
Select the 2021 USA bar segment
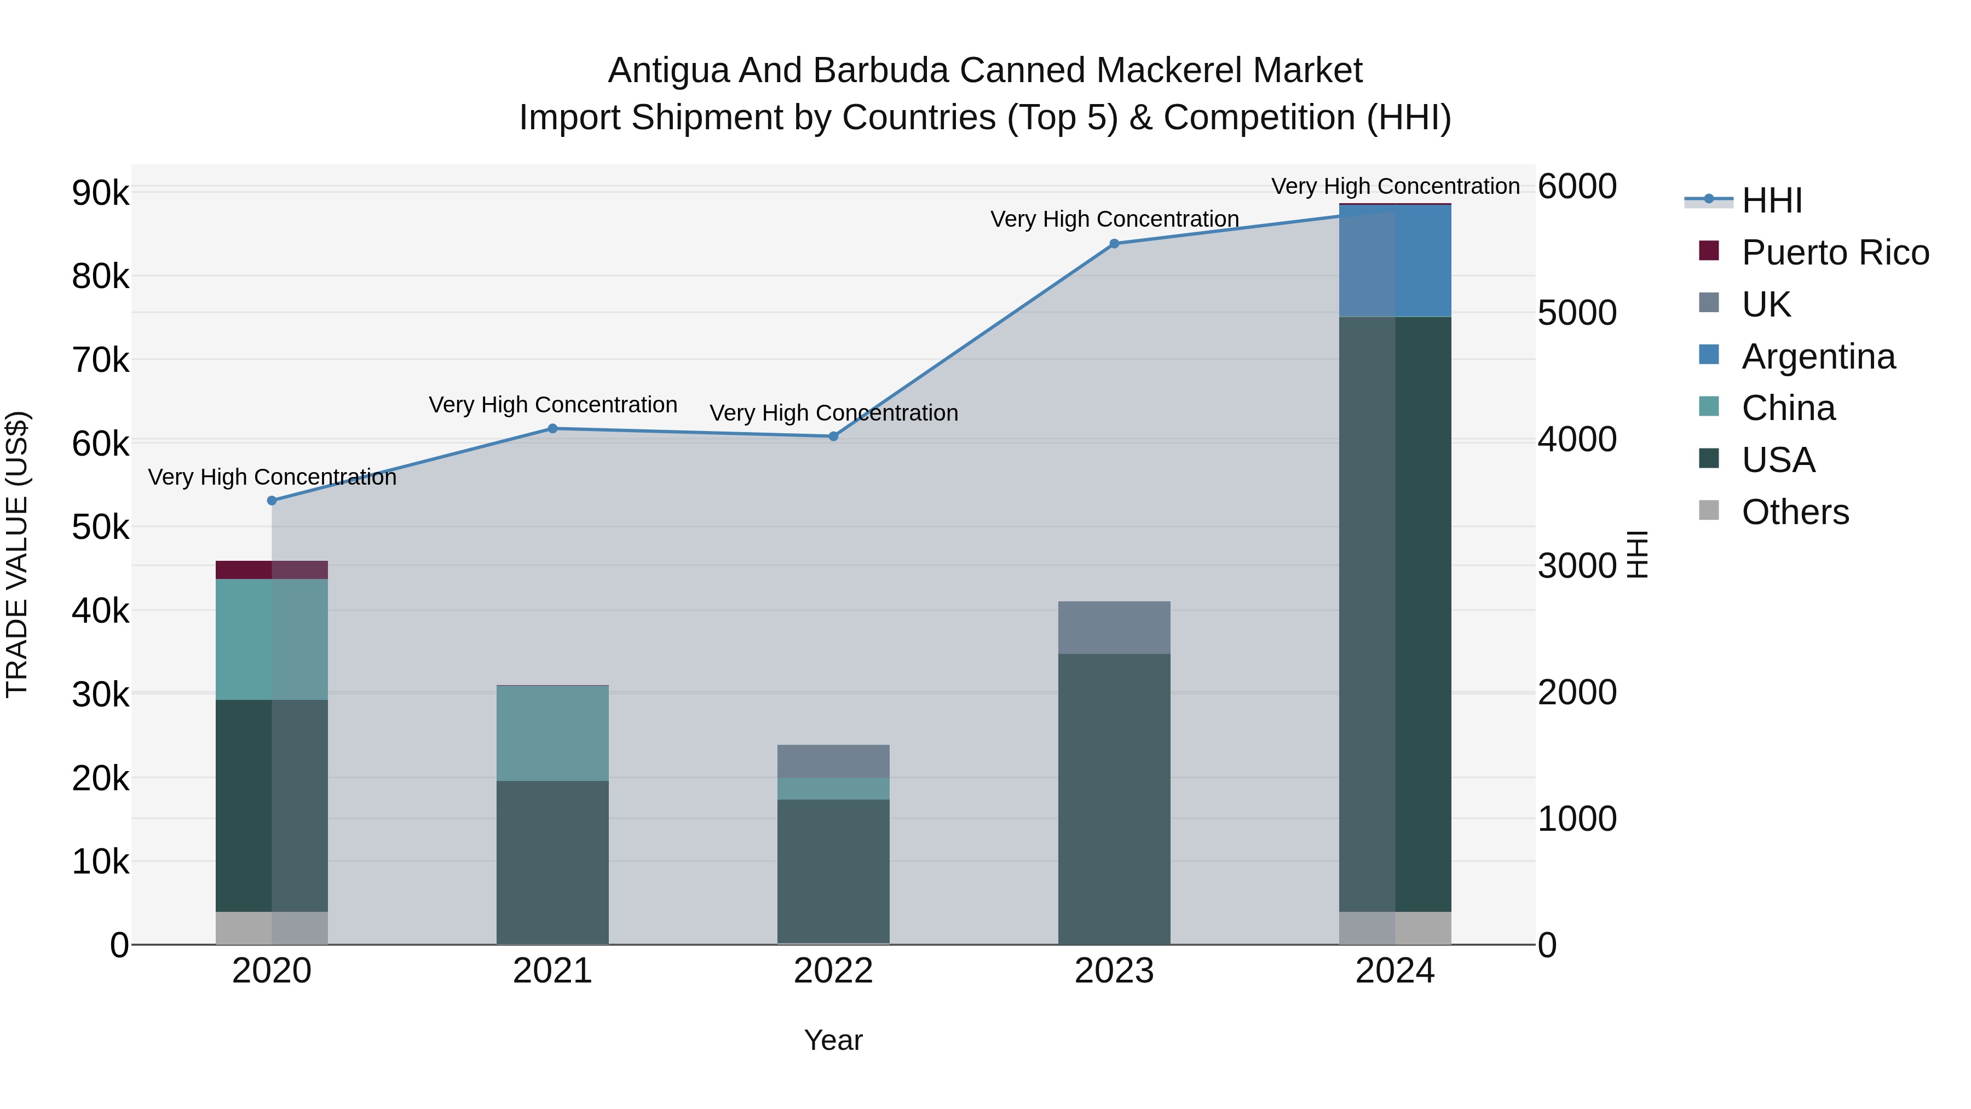[552, 863]
